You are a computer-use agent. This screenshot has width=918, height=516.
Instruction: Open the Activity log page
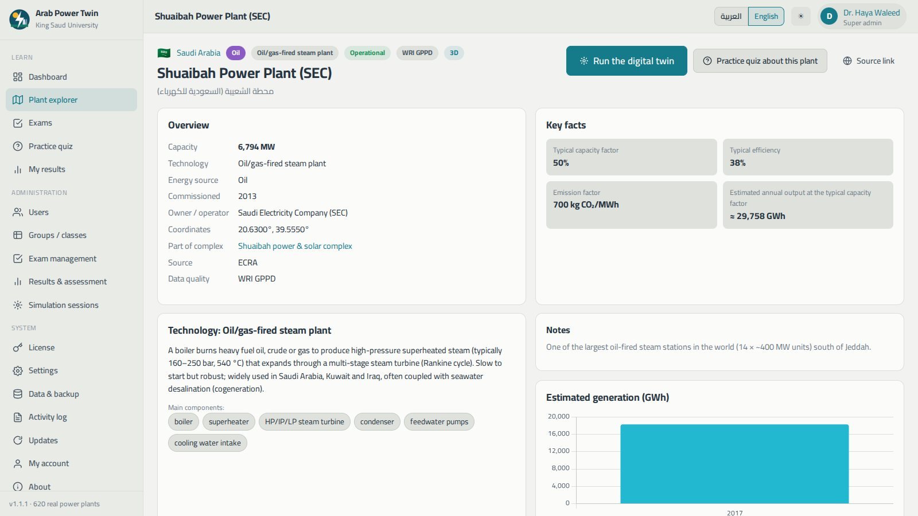tap(72, 417)
